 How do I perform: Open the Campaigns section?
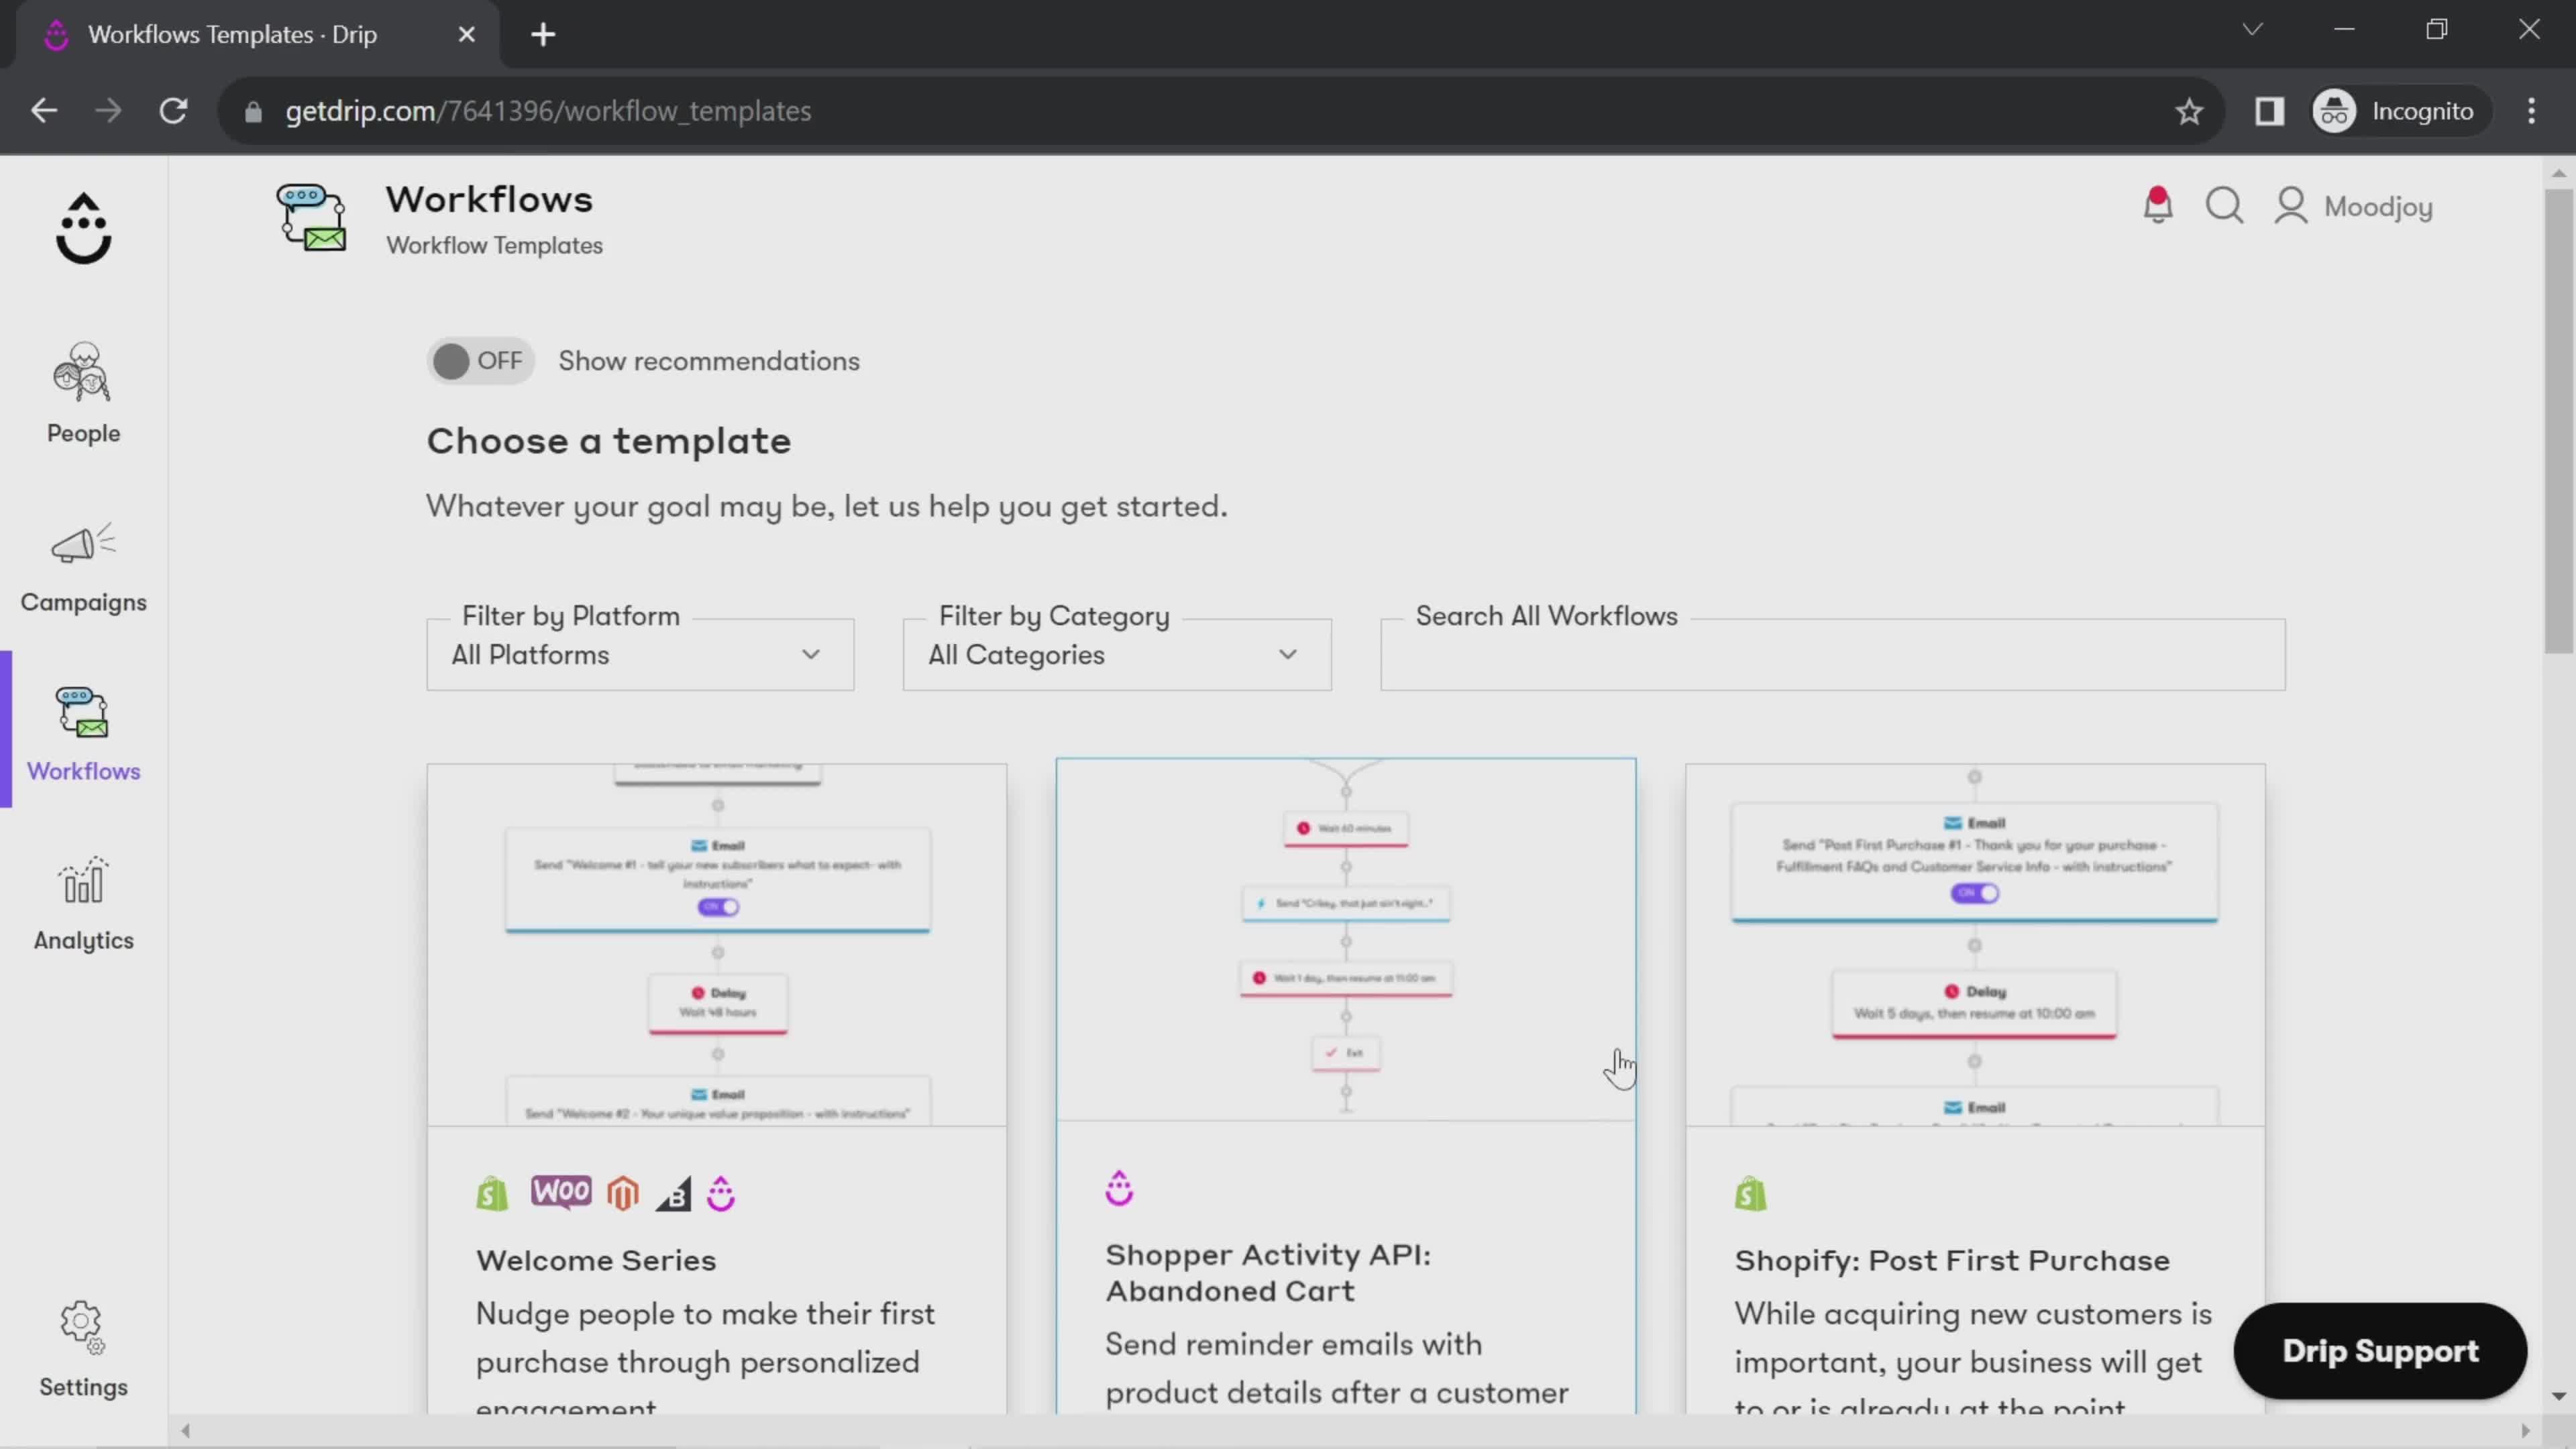pyautogui.click(x=83, y=564)
